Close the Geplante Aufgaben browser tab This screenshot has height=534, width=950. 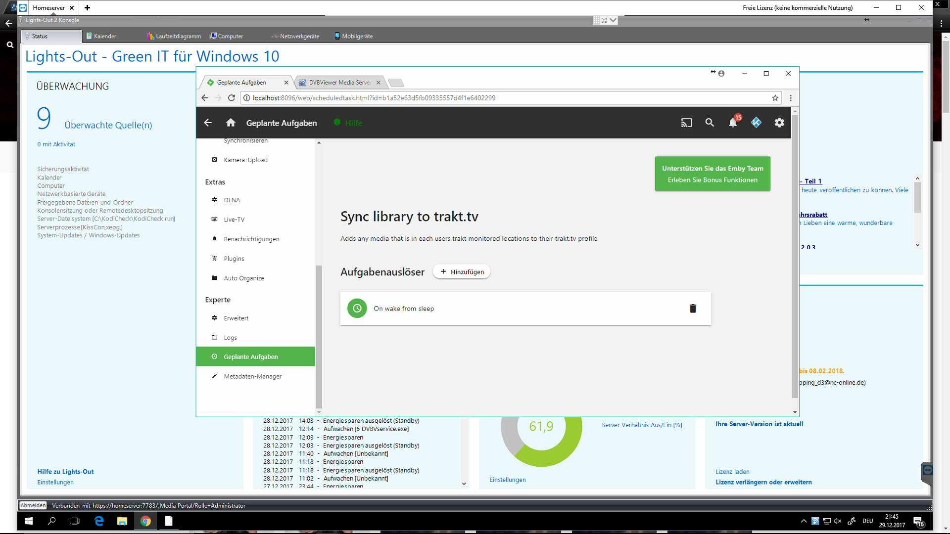(x=286, y=83)
